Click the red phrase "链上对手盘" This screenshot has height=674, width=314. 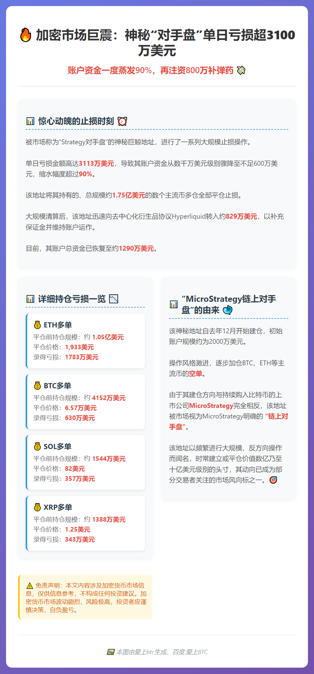[x=229, y=422]
